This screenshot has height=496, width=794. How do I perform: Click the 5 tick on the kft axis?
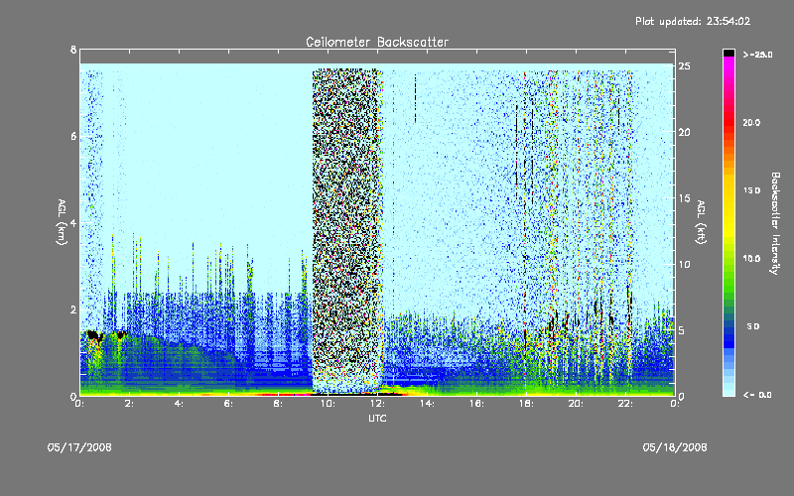click(x=682, y=330)
